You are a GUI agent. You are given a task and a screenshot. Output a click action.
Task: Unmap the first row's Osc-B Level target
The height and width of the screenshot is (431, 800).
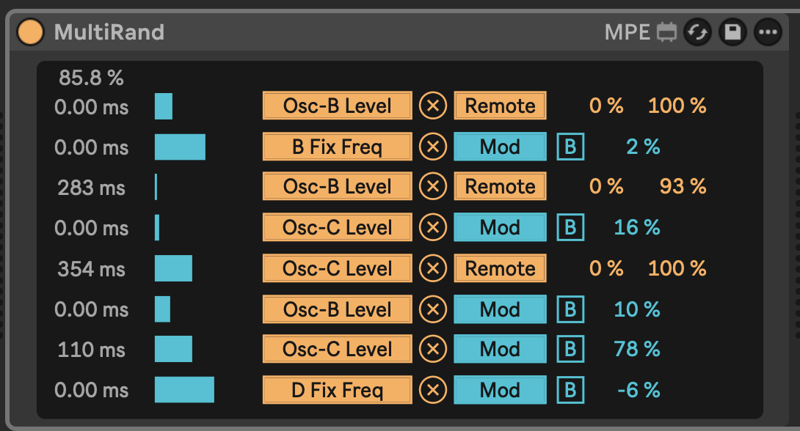coord(433,106)
